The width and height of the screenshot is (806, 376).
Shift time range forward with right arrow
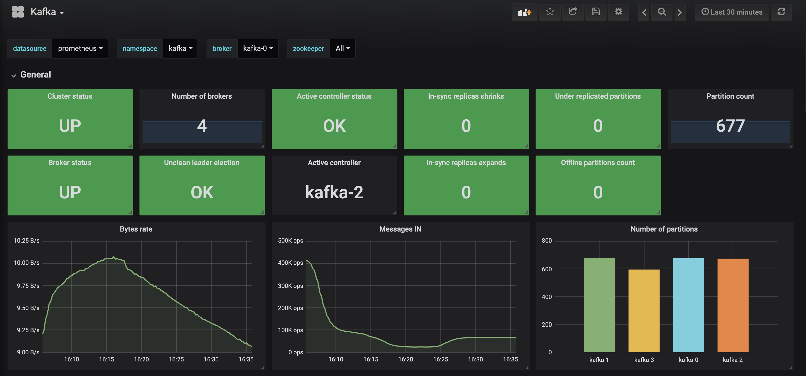[680, 12]
